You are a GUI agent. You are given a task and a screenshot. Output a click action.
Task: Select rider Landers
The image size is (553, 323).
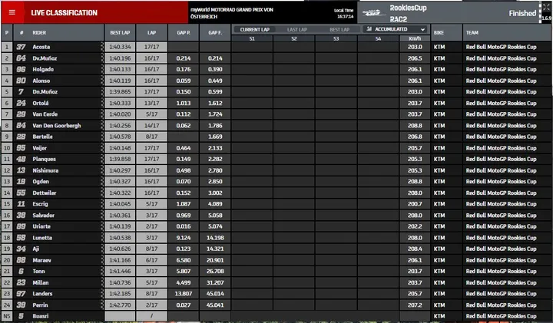coord(42,293)
